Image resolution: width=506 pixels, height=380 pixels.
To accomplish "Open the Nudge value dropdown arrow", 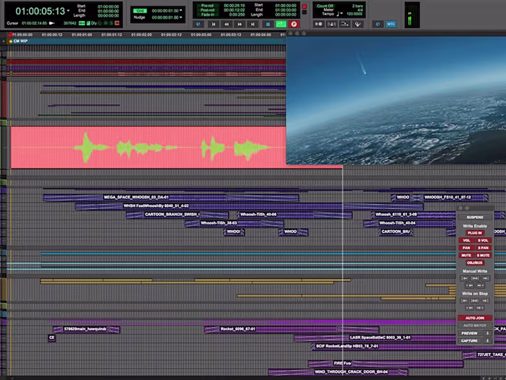I will (x=181, y=18).
